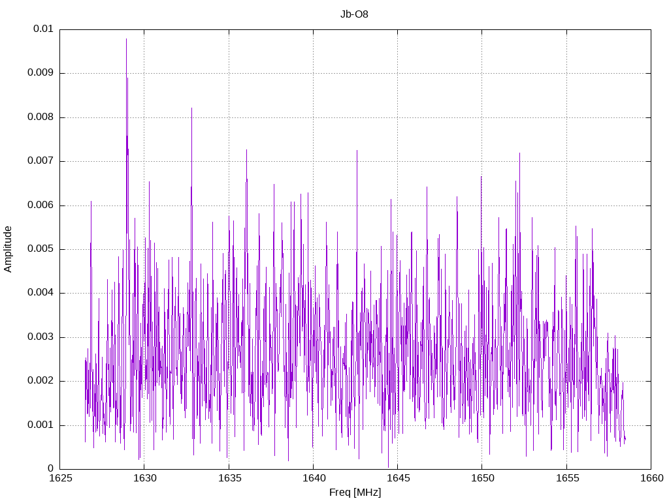
Task: Click the y-axis tick value 0.01
Action: (43, 29)
